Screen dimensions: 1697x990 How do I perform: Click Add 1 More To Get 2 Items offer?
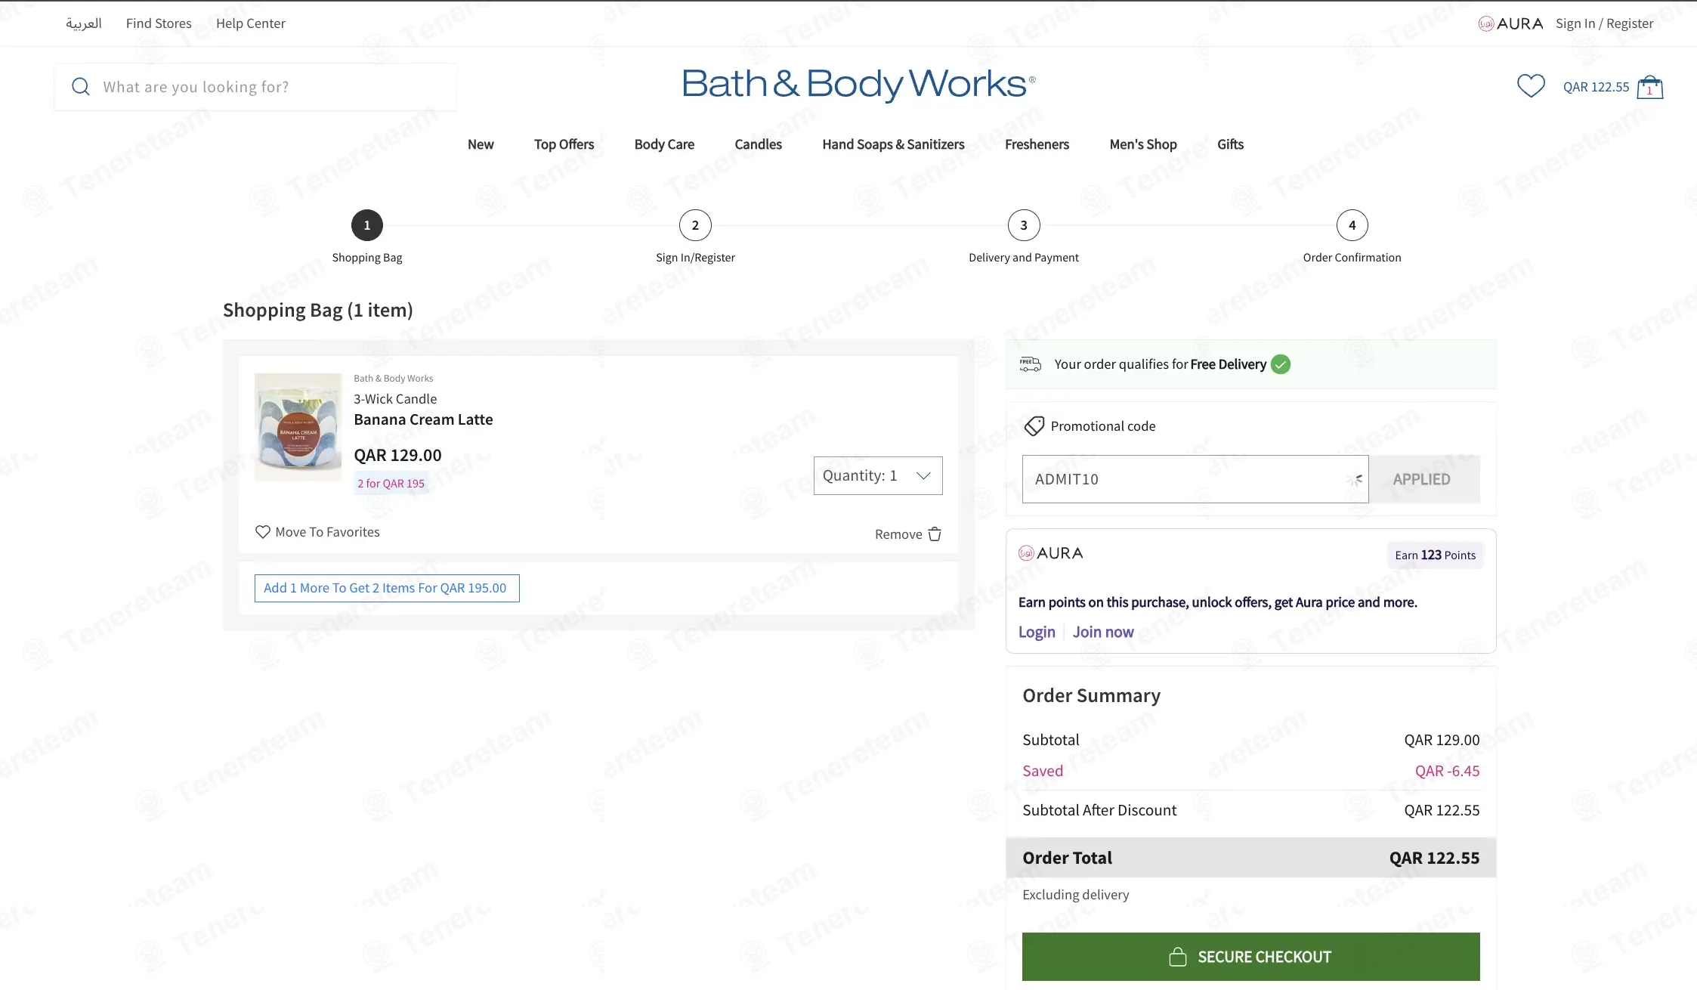pyautogui.click(x=387, y=588)
